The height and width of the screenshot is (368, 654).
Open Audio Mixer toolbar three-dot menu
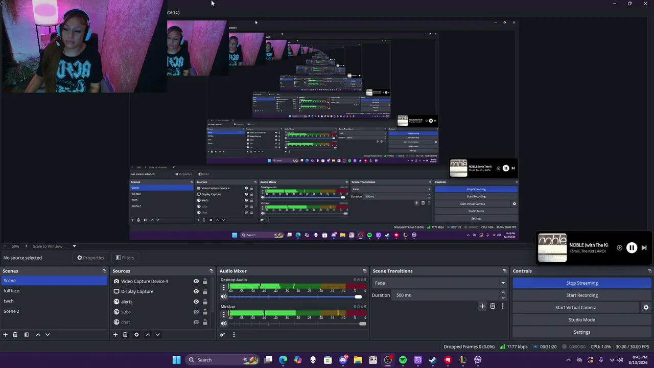coord(234,335)
